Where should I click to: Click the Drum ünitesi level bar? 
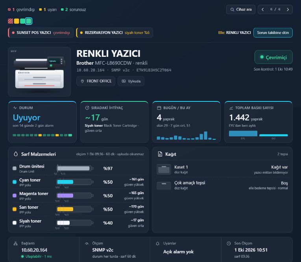pos(75,168)
